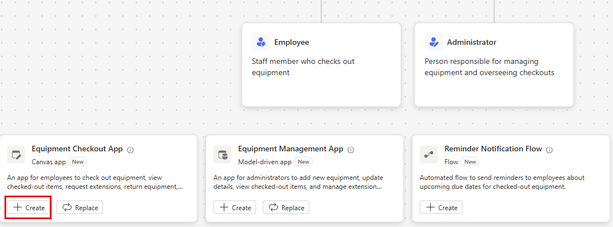Click the Equipment Checkout App canvas icon
The image size is (613, 227).
pos(16,155)
